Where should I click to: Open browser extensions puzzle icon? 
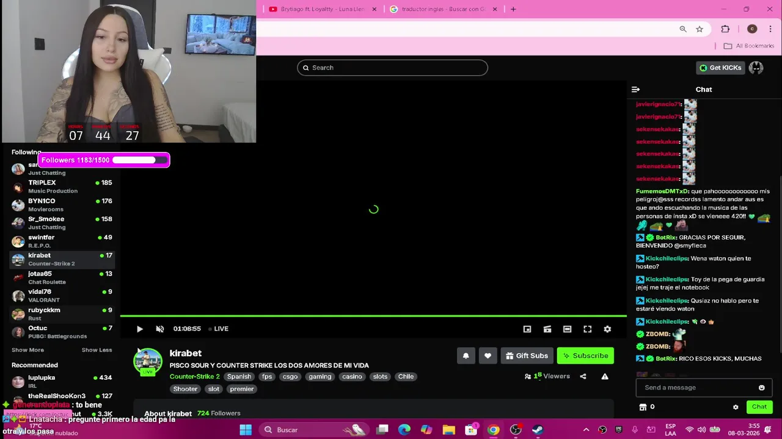pyautogui.click(x=725, y=29)
